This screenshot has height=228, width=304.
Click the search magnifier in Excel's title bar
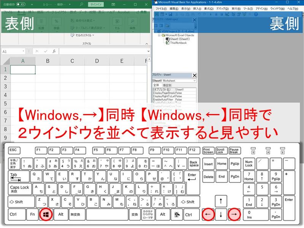tap(82, 4)
